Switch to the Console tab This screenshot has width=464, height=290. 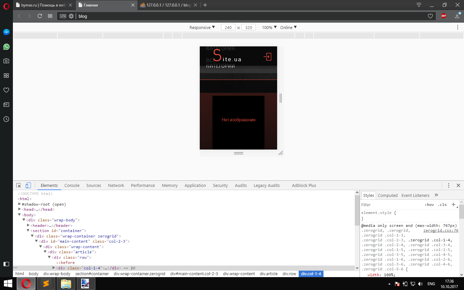[72, 186]
